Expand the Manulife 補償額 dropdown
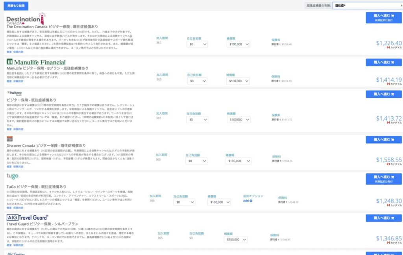403x255 pixels. tap(238, 81)
